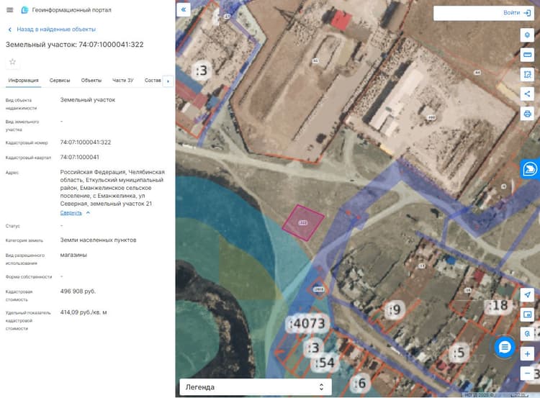Collapse the address with Свернуть link

pos(75,213)
